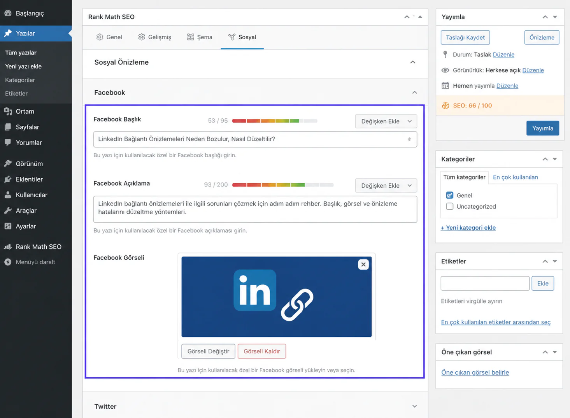Viewport: 570px width, 418px height.
Task: Open Etiketler submenu item
Action: click(16, 93)
